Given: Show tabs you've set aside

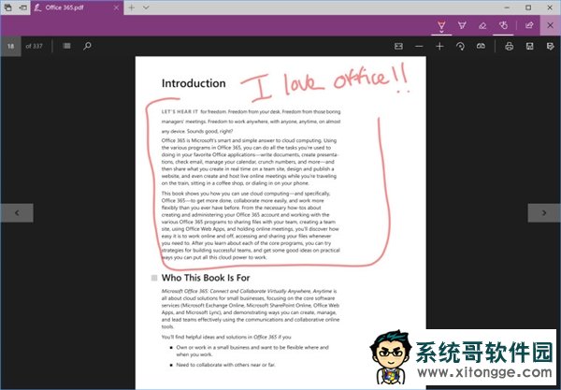Looking at the screenshot, I should tap(7, 7).
